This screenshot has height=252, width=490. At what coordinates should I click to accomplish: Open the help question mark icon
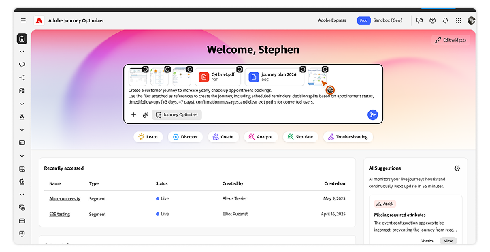click(433, 20)
